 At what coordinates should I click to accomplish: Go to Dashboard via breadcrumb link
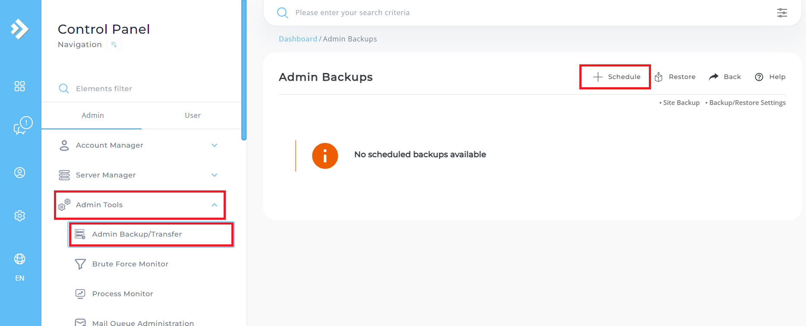pos(298,39)
